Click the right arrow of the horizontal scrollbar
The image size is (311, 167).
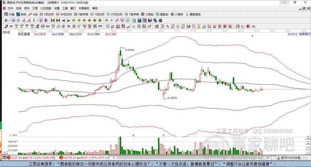[x=268, y=158]
